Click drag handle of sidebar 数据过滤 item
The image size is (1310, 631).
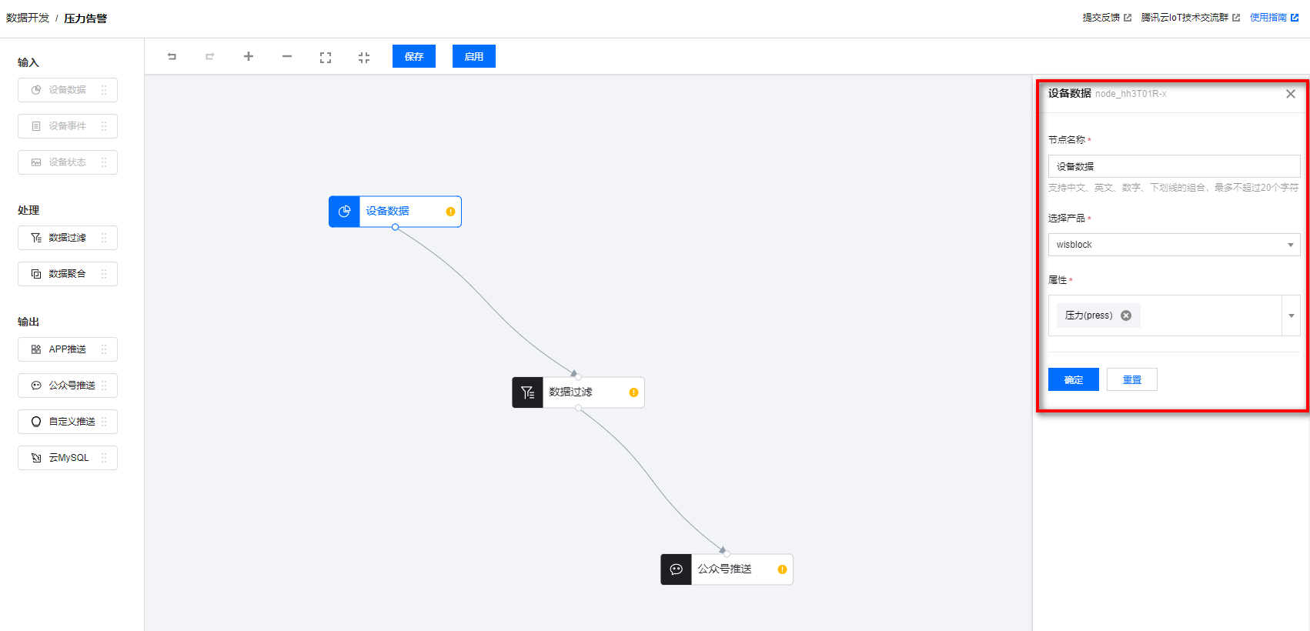[x=104, y=238]
